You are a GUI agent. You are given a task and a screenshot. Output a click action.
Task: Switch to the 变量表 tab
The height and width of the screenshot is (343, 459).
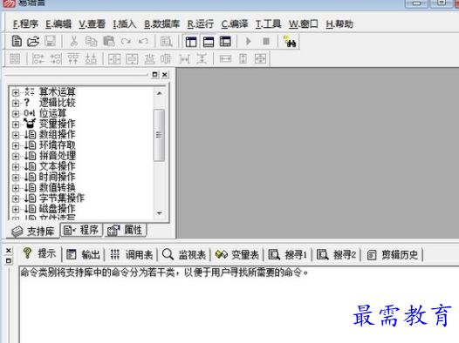pyautogui.click(x=237, y=254)
